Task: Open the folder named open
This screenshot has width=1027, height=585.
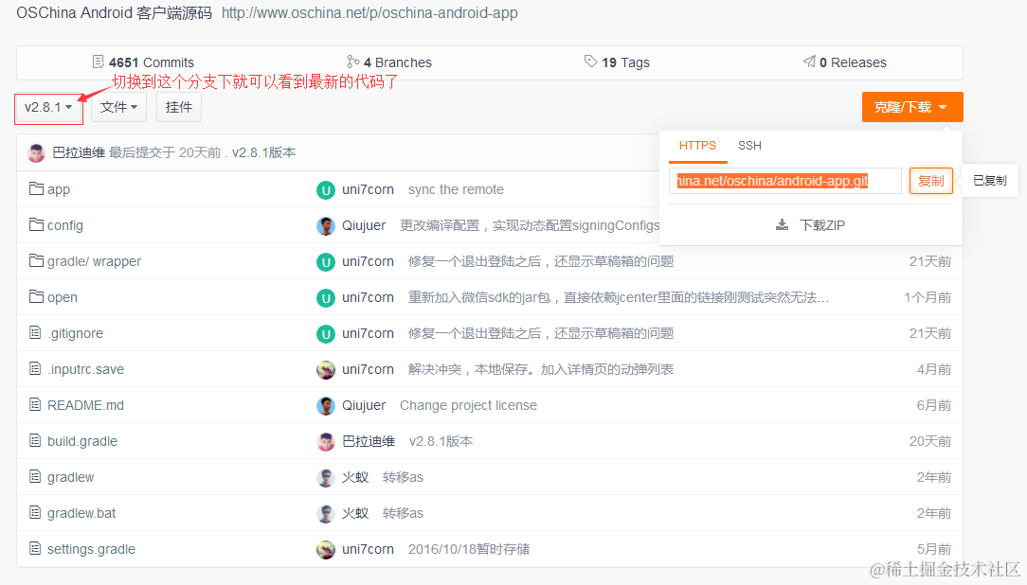Action: pos(63,298)
